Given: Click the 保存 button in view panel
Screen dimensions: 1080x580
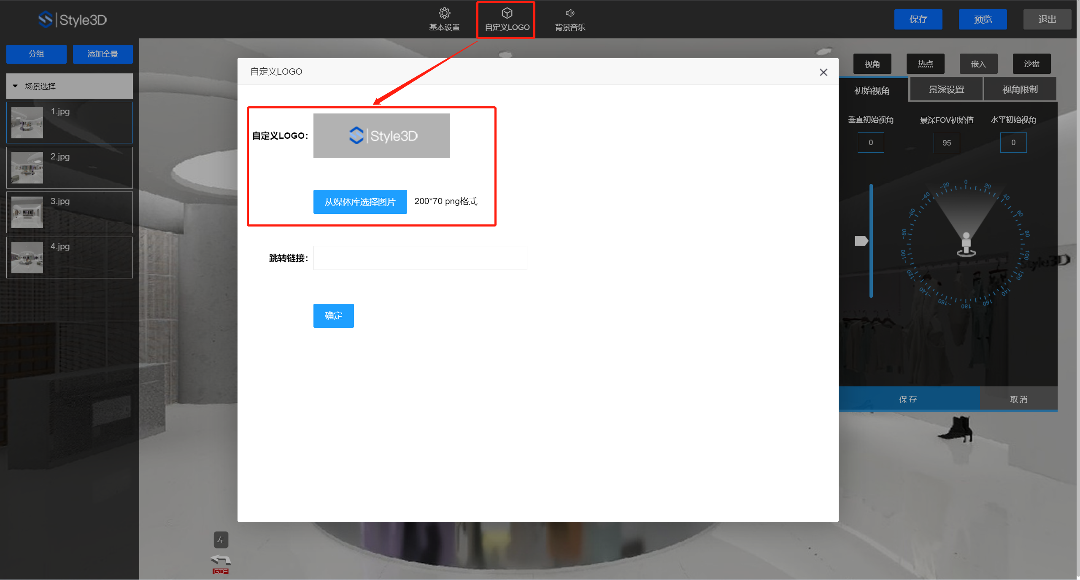Looking at the screenshot, I should pyautogui.click(x=909, y=399).
